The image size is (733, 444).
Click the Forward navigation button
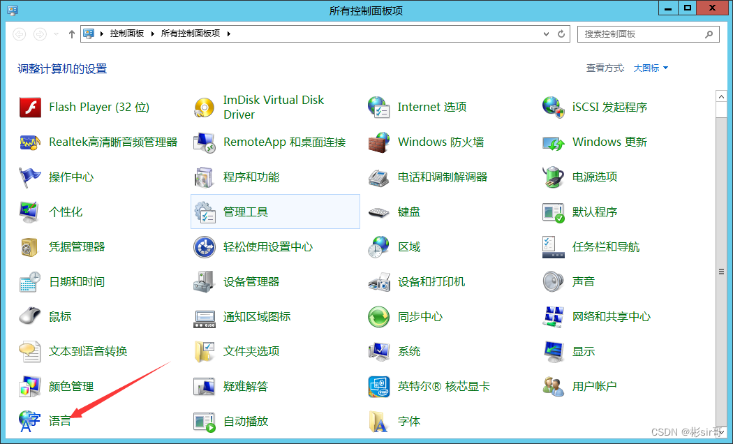(x=40, y=34)
